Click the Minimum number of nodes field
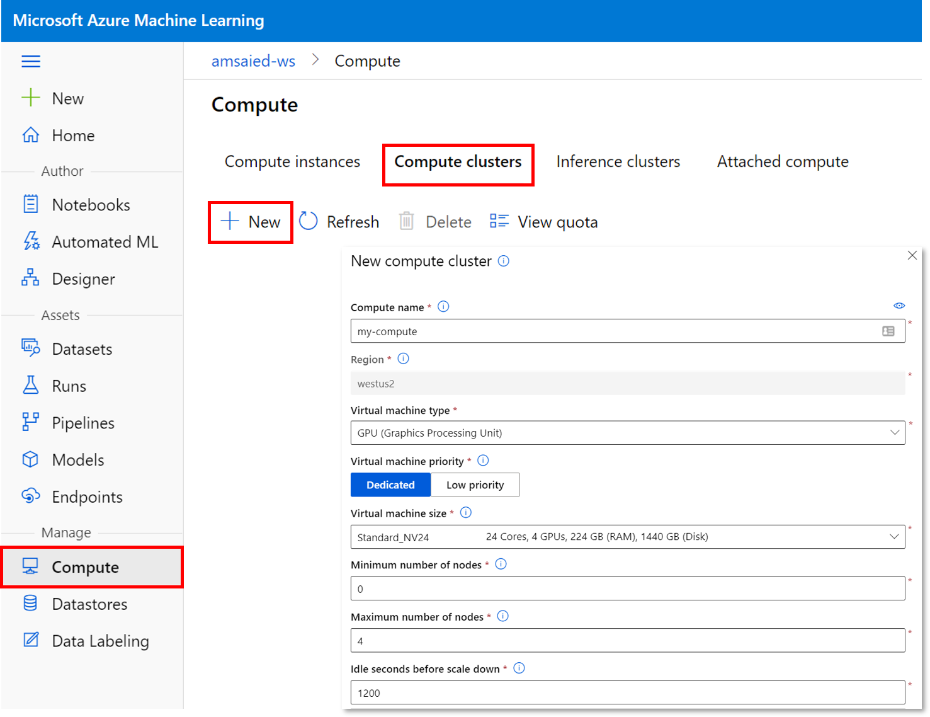930x717 pixels. (628, 588)
